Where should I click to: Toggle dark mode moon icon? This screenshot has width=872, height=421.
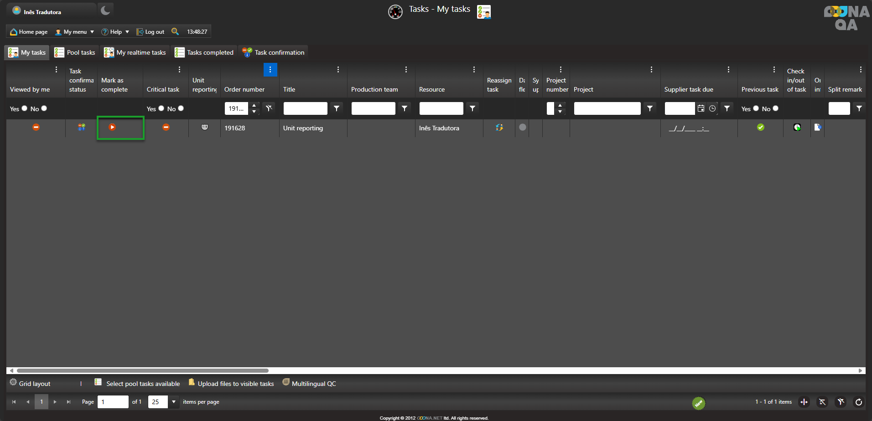tap(105, 10)
